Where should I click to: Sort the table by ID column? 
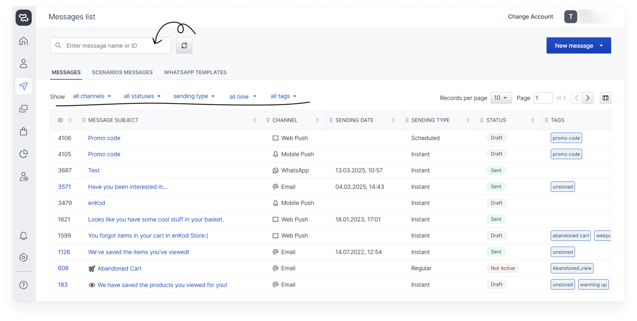coord(70,120)
